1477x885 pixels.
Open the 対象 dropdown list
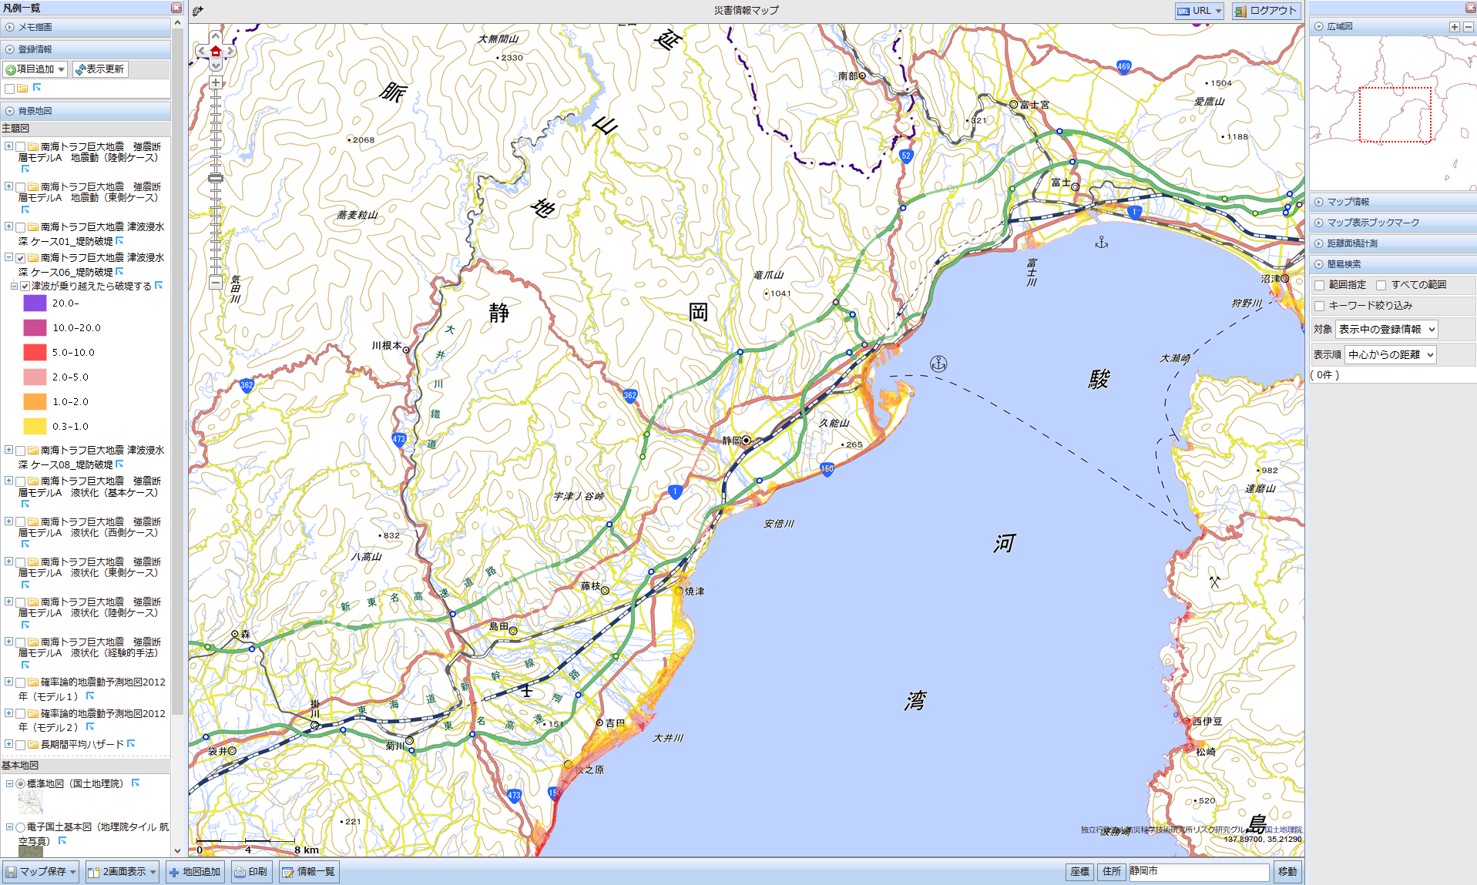point(1386,330)
